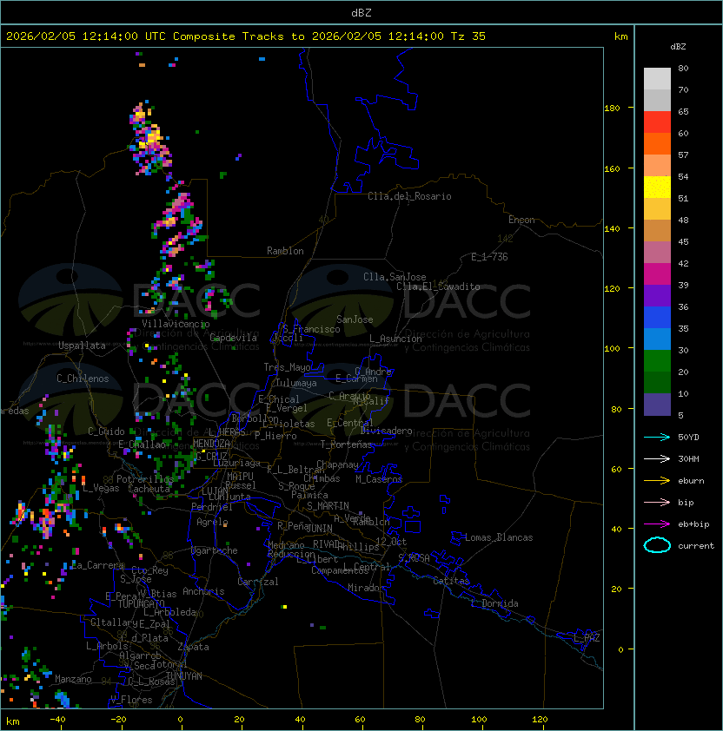Image resolution: width=723 pixels, height=731 pixels.
Task: Click the 'Cacheuta' map label
Action: click(x=149, y=489)
